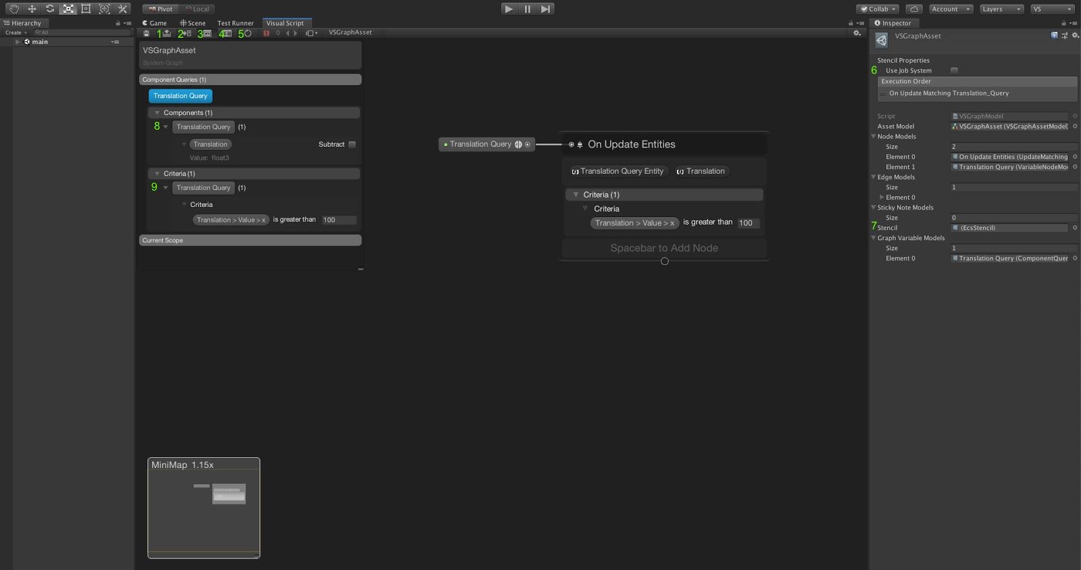Expand the main scene in Hierarchy
1081x570 pixels.
(x=18, y=42)
